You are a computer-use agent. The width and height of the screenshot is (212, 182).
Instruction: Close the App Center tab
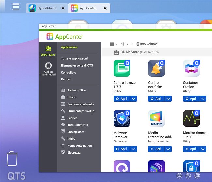(105, 8)
